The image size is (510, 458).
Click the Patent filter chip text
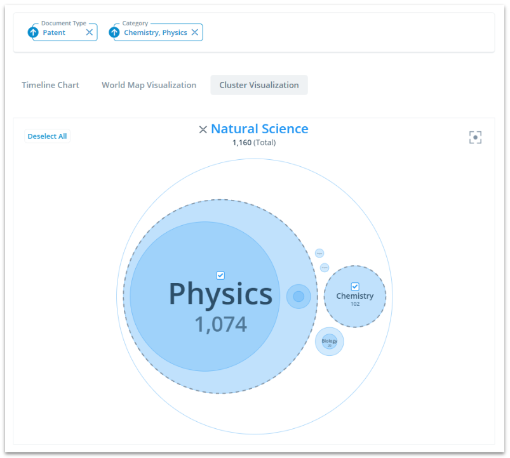[54, 32]
